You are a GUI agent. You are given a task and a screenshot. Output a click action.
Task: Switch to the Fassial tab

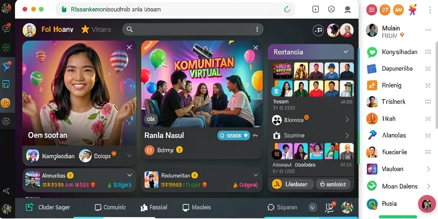coord(154,207)
